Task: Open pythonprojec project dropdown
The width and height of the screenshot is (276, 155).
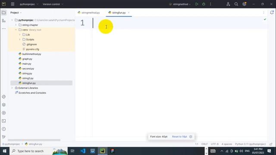Action: (x=29, y=4)
